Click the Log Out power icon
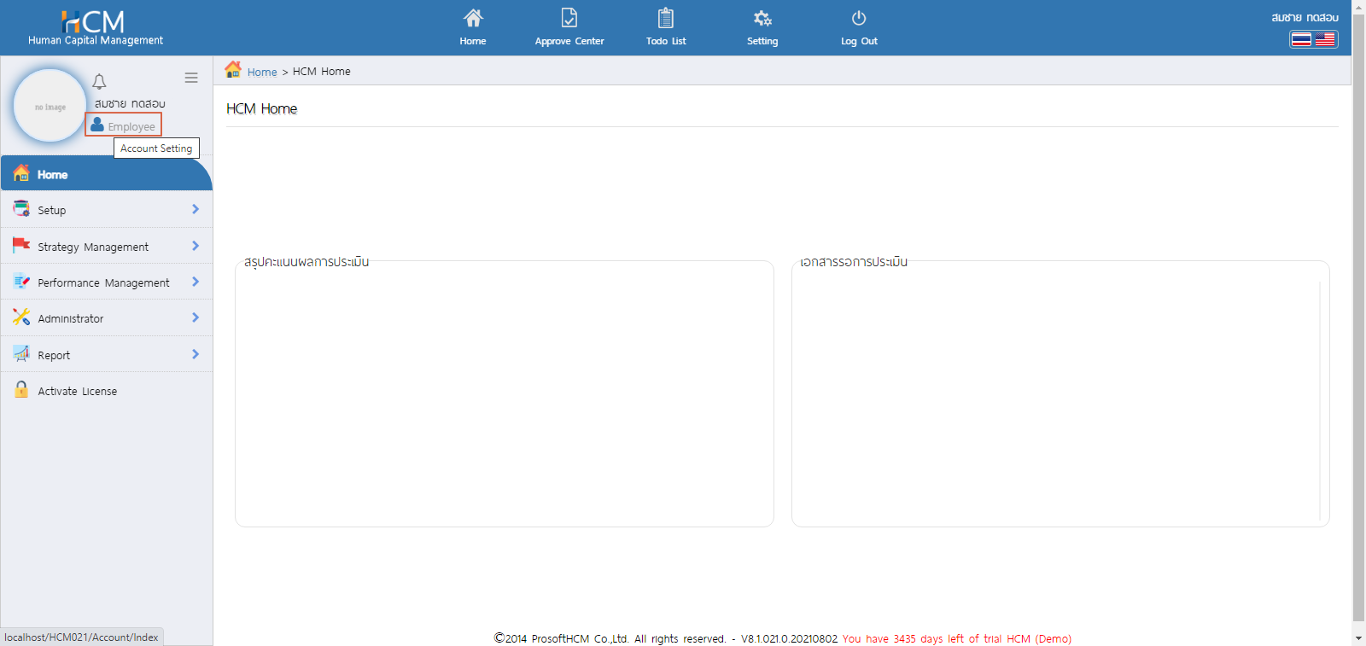 click(x=859, y=18)
